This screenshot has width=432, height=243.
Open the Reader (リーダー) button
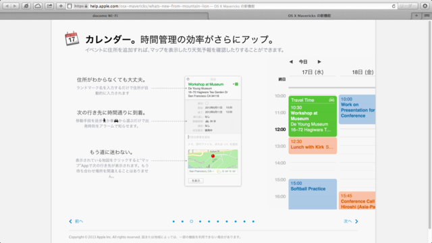(x=408, y=6)
